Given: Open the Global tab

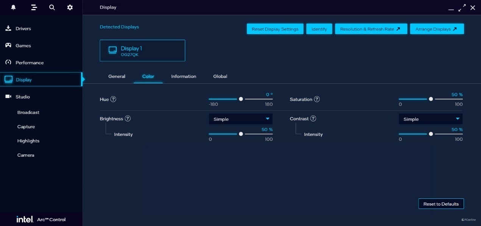Looking at the screenshot, I should [x=220, y=76].
